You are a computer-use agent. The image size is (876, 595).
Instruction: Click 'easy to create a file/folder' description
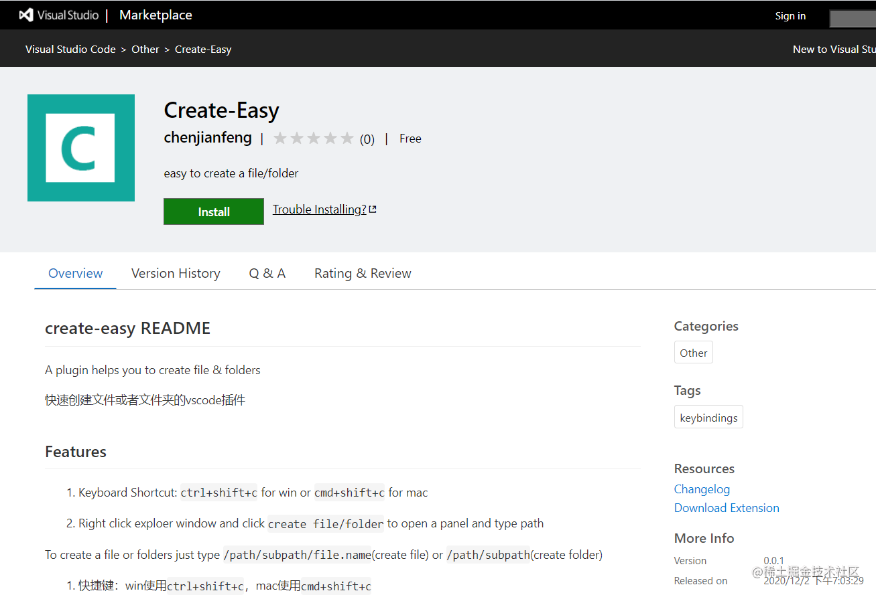[x=231, y=173]
